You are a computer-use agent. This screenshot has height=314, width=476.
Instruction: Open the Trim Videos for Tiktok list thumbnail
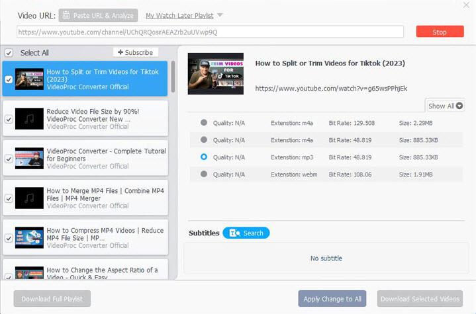(29, 79)
